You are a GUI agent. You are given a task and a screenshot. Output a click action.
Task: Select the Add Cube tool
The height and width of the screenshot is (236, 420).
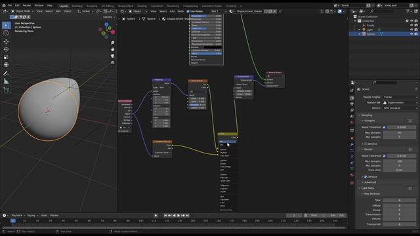pyautogui.click(x=6, y=90)
